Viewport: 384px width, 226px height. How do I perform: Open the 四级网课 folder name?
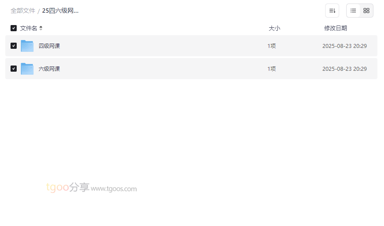(49, 46)
